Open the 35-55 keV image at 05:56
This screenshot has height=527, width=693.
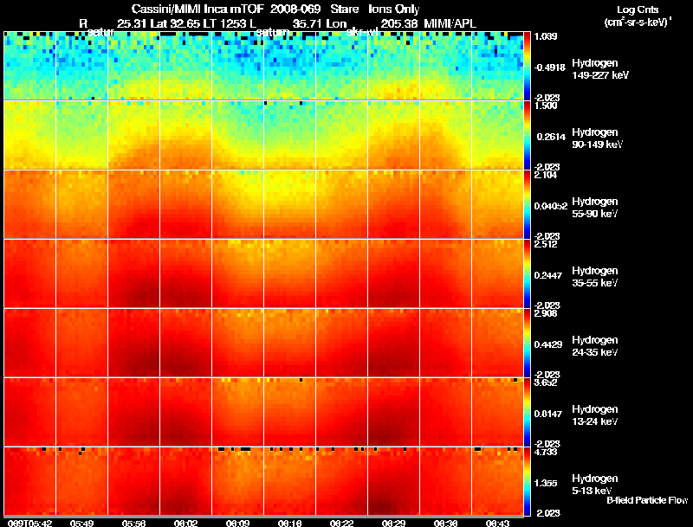pos(133,273)
